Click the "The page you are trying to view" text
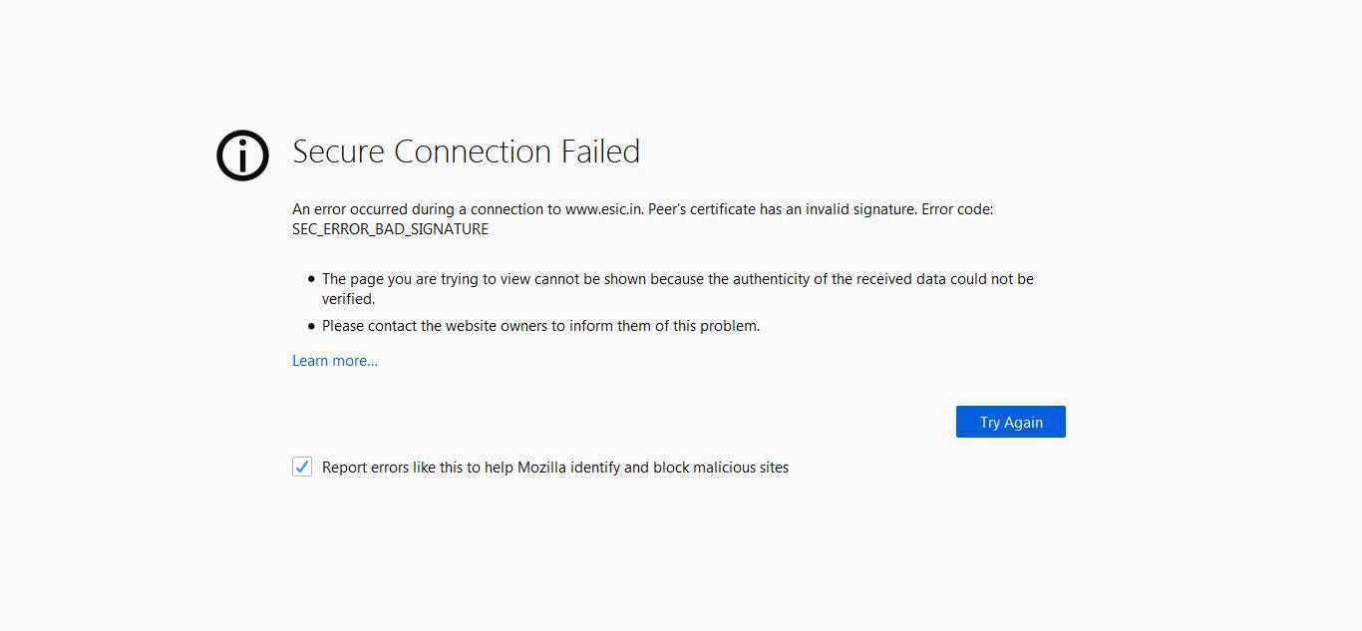This screenshot has width=1362, height=631. tap(429, 279)
